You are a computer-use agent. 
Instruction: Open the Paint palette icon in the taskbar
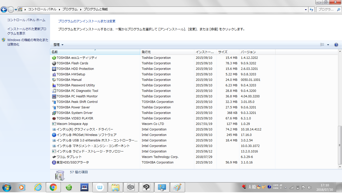point(177,187)
